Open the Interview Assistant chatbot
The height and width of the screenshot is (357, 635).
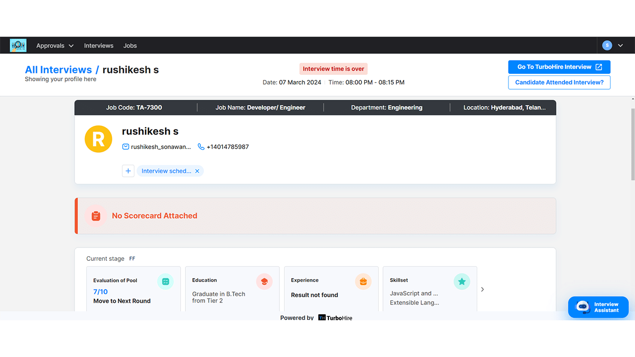pyautogui.click(x=598, y=307)
